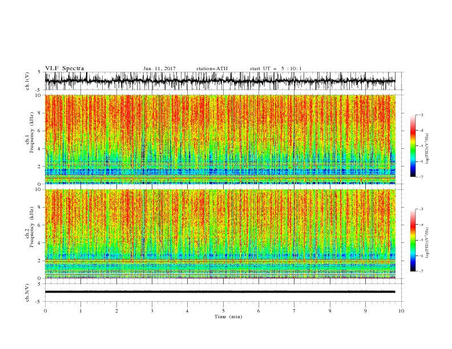This screenshot has height=349, width=452.
Task: Click the "-5" tick on ch.1(V) axis
Action: tap(39, 90)
